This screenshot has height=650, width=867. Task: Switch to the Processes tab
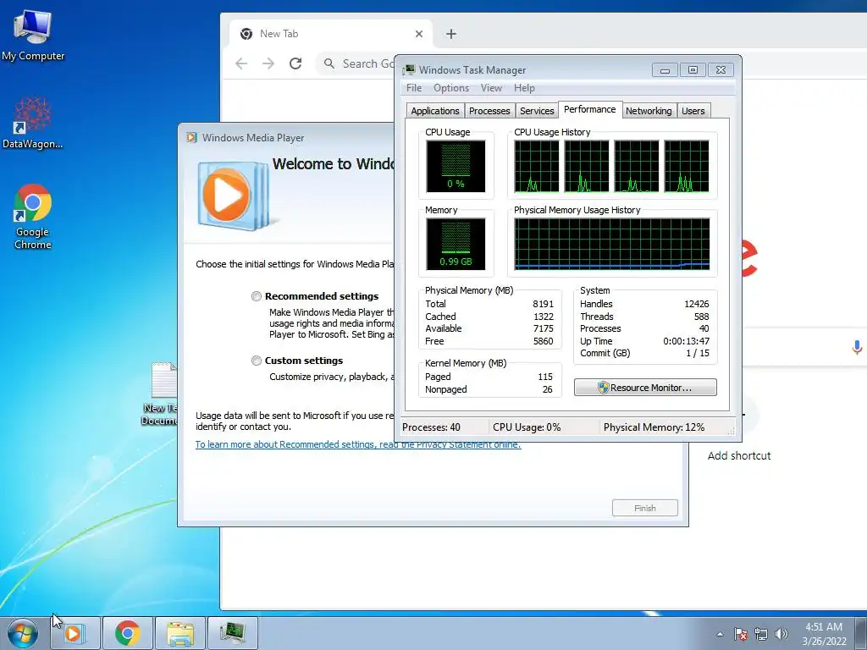coord(489,111)
